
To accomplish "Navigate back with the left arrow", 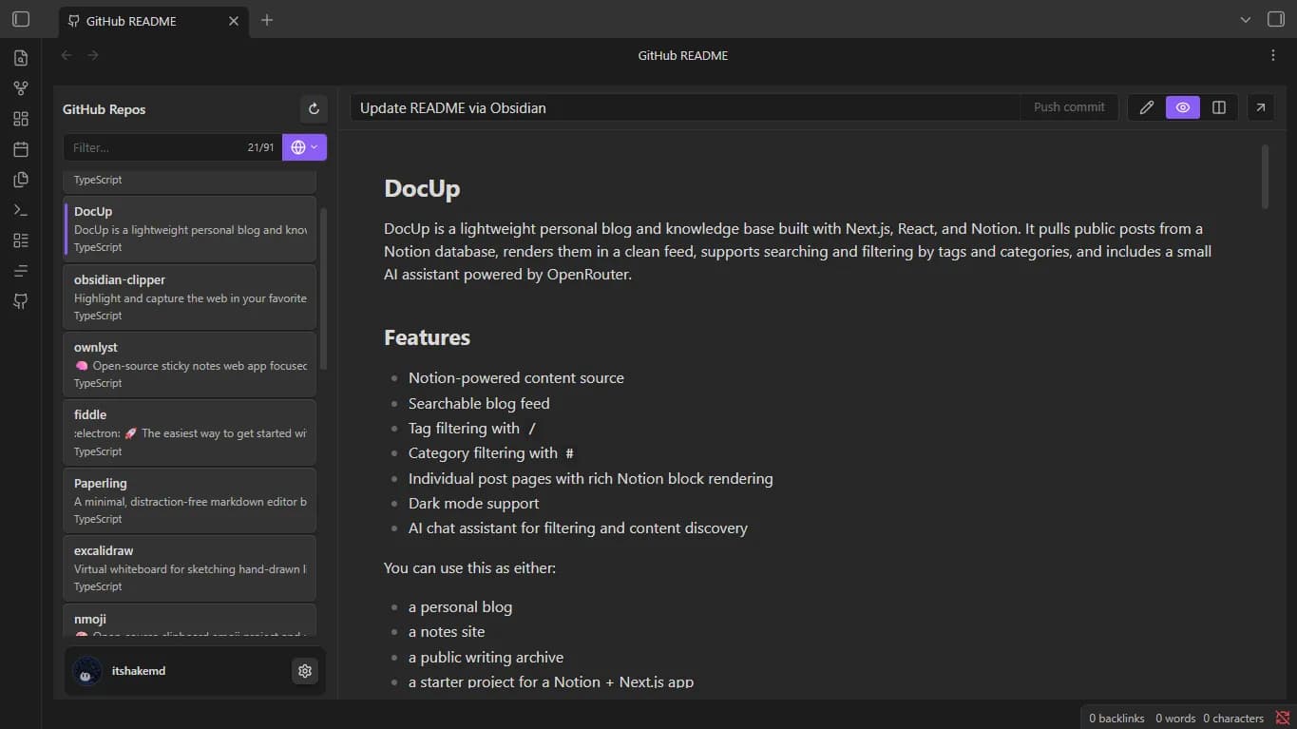I will tap(67, 55).
